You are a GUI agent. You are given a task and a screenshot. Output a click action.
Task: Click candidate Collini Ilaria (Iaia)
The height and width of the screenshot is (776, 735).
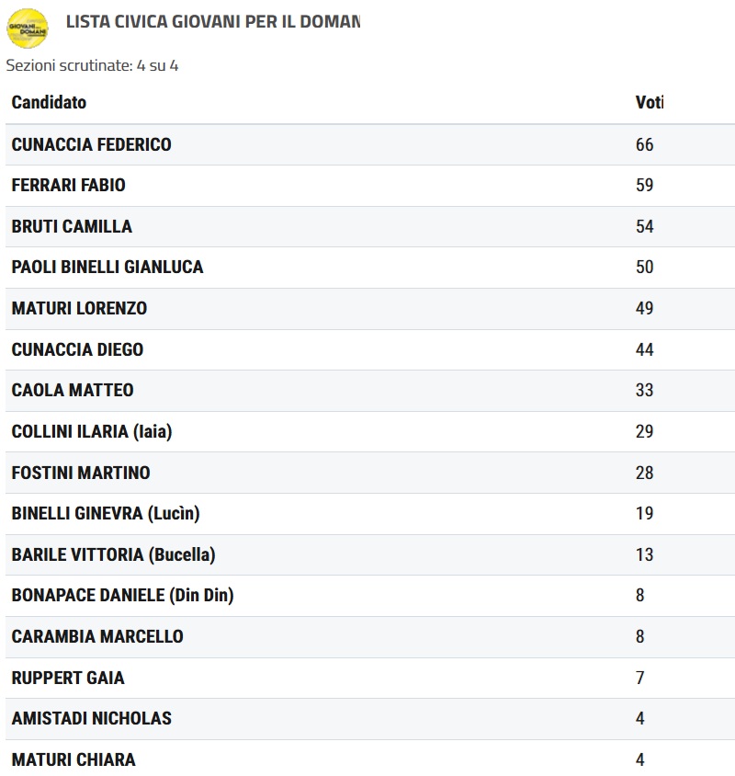click(92, 431)
